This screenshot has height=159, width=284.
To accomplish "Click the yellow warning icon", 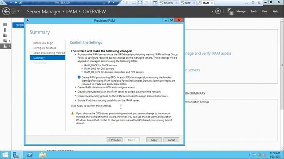I will click(x=72, y=114).
